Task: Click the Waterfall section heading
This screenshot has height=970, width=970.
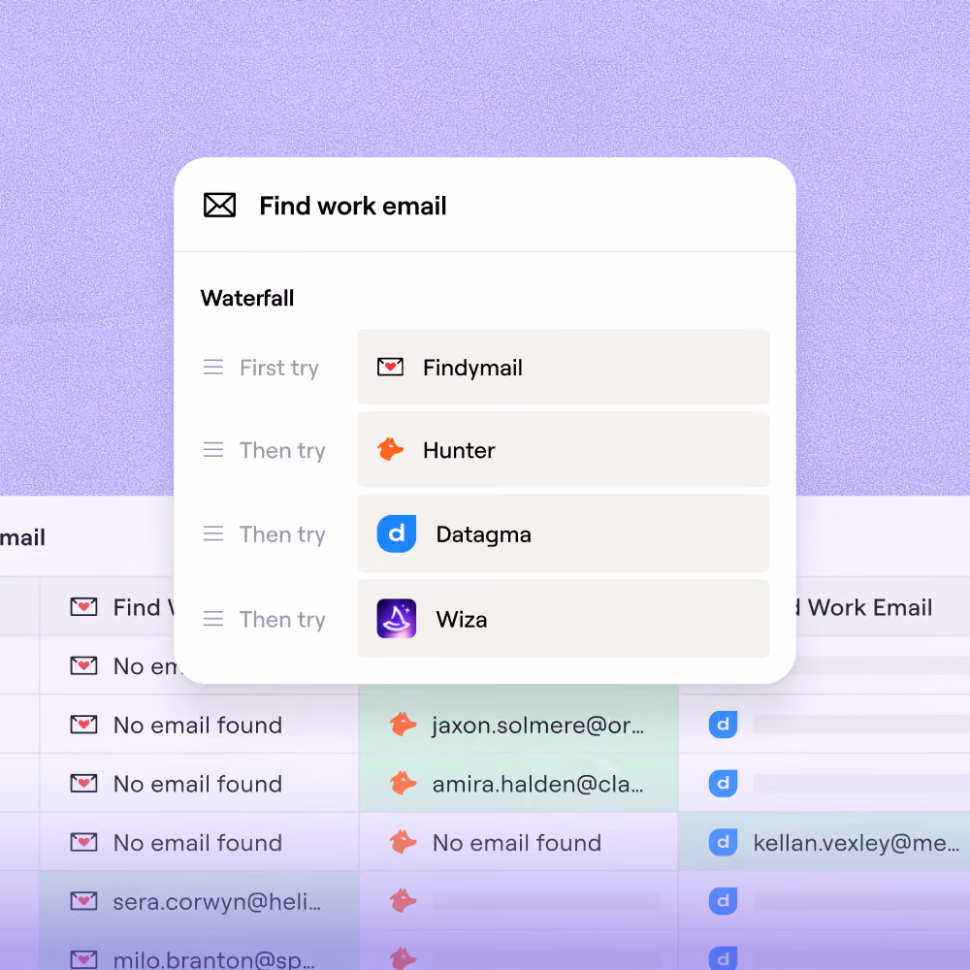Action: point(246,298)
